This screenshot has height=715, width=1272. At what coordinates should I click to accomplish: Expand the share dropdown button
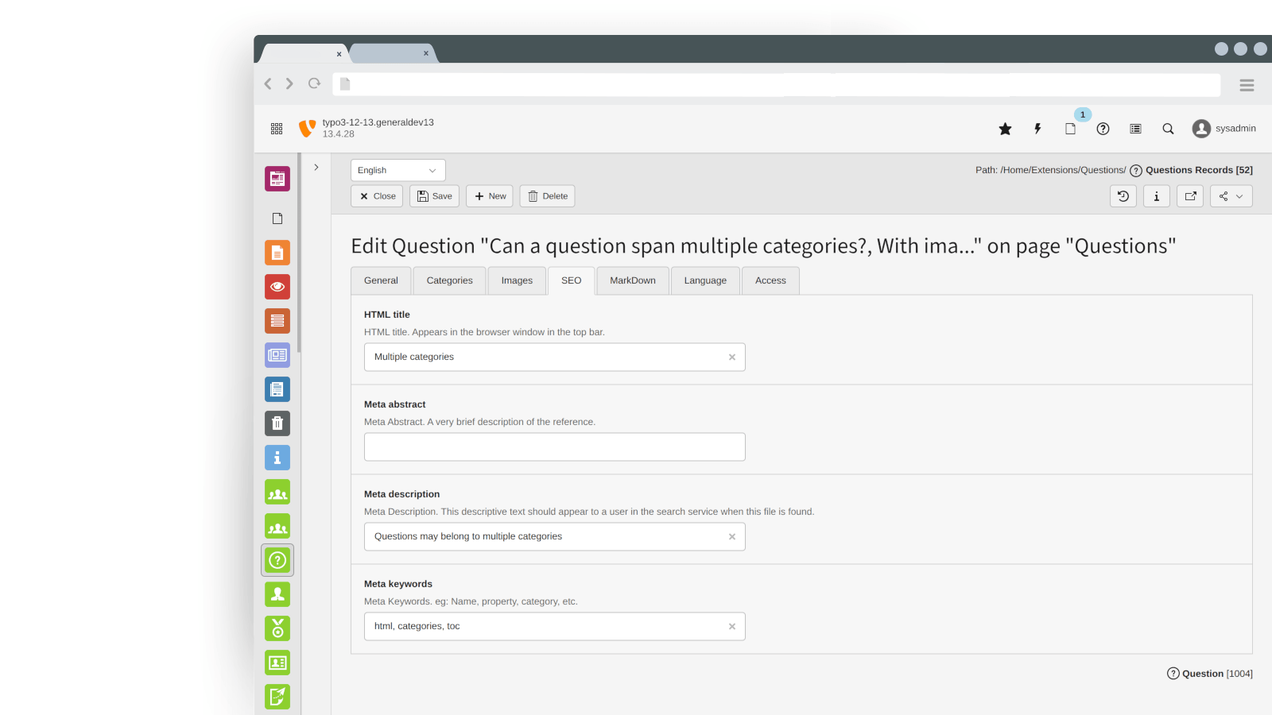coord(1231,196)
